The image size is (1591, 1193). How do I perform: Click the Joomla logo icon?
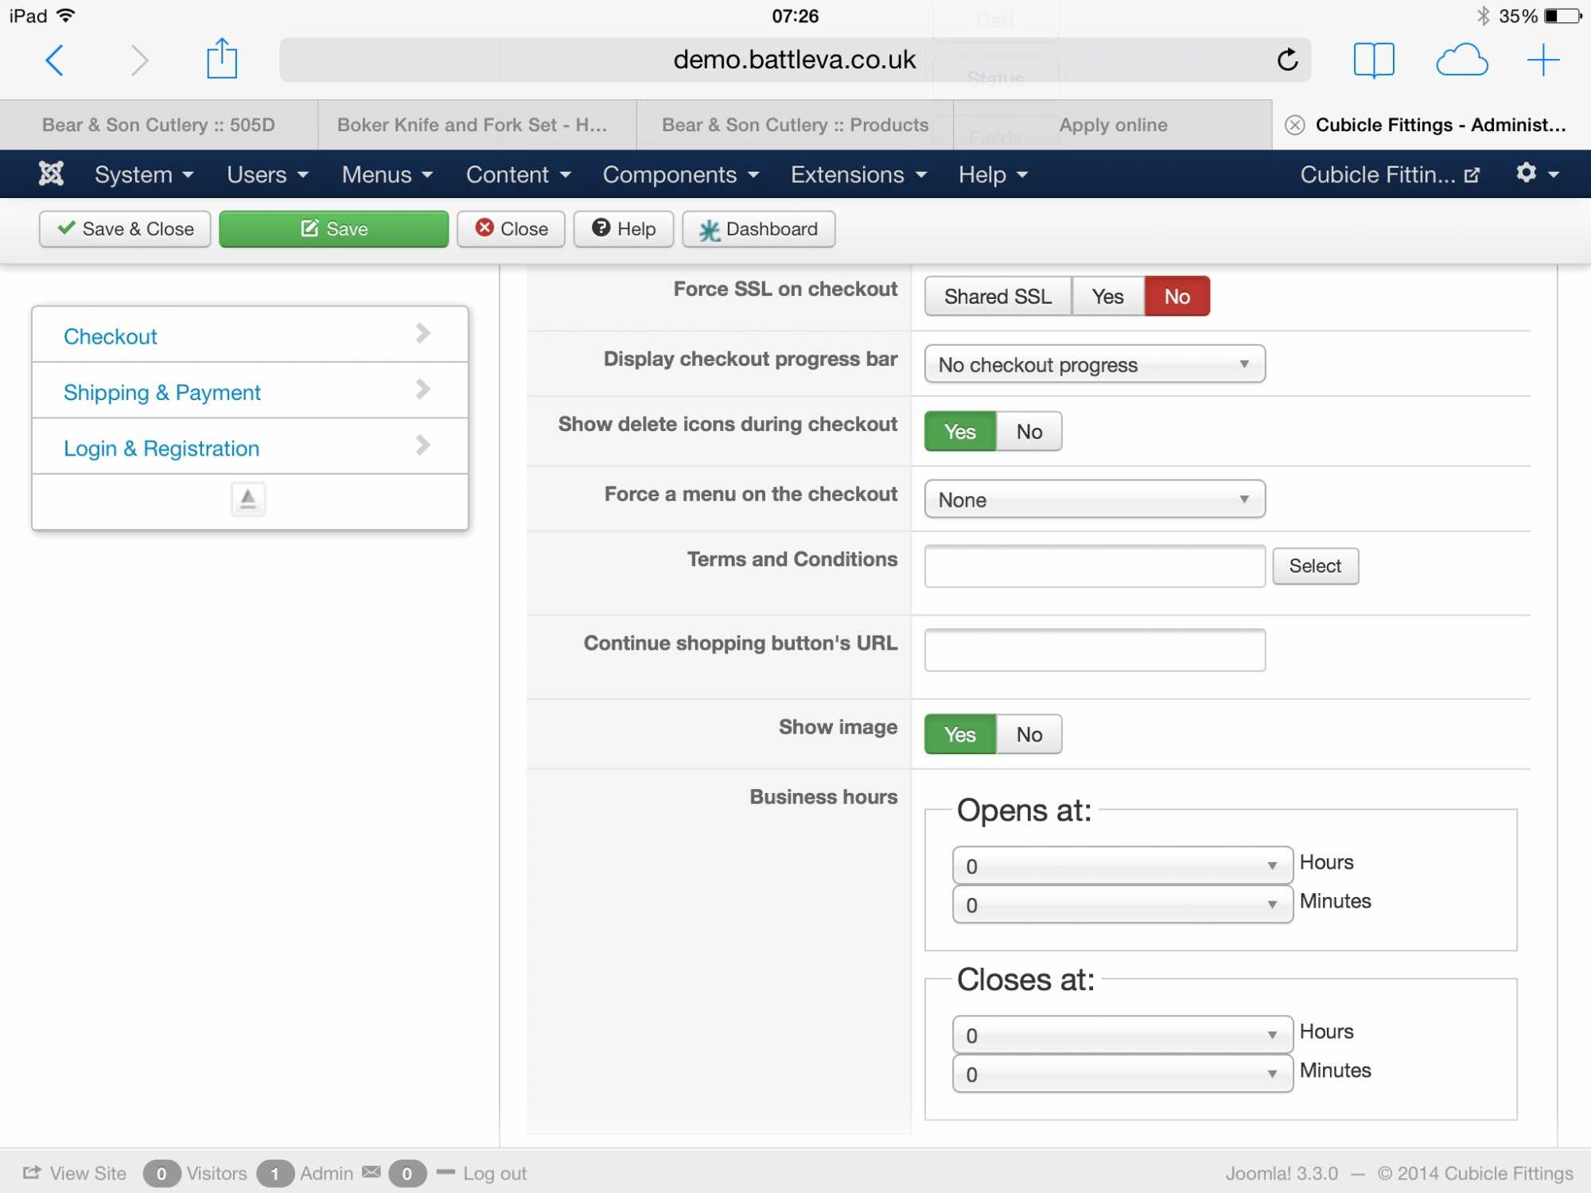51,173
